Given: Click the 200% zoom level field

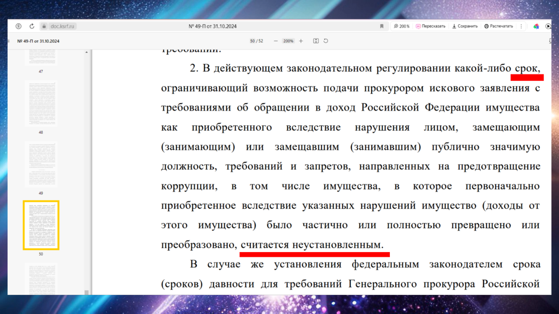Looking at the screenshot, I should tap(288, 41).
